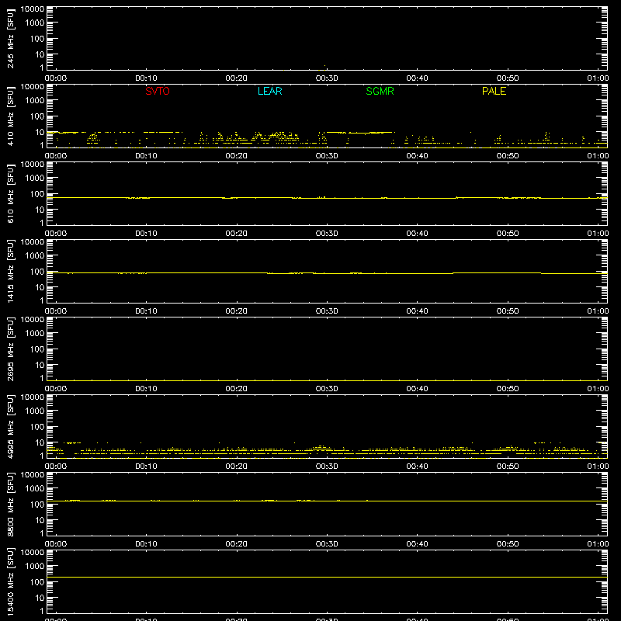The height and width of the screenshot is (621, 621).
Task: Click 00:00 time label below 610 MHz plot
Action: tap(56, 234)
